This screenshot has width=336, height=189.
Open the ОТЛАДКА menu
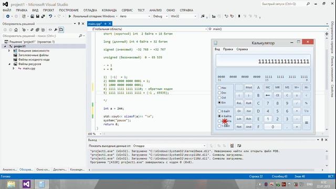90,10
